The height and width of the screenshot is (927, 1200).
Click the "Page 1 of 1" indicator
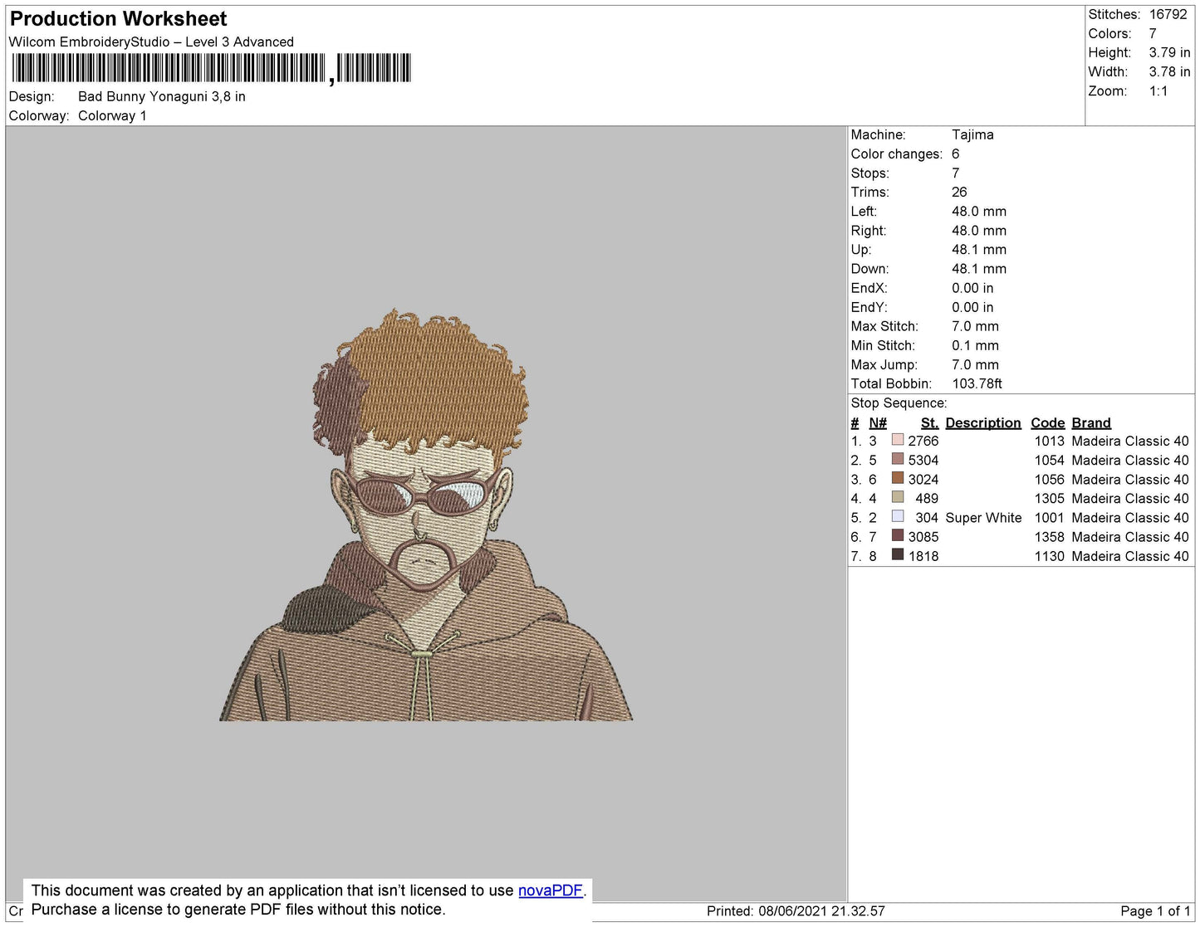click(x=1155, y=911)
